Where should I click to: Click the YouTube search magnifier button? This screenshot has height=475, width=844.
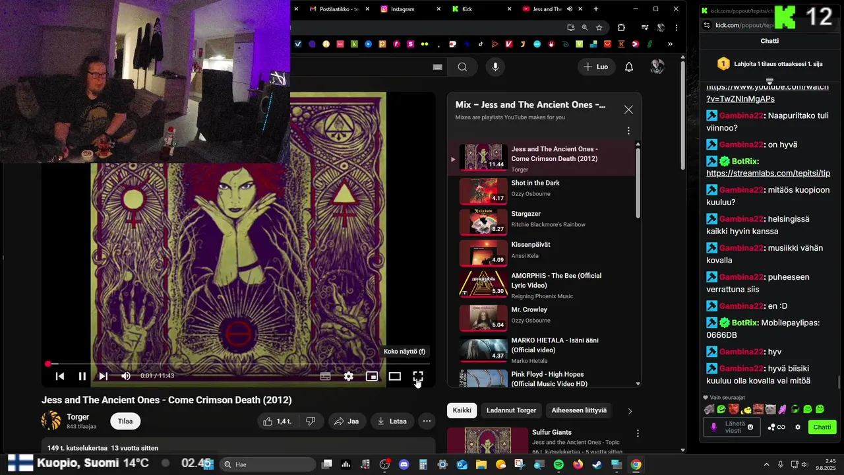click(x=462, y=67)
